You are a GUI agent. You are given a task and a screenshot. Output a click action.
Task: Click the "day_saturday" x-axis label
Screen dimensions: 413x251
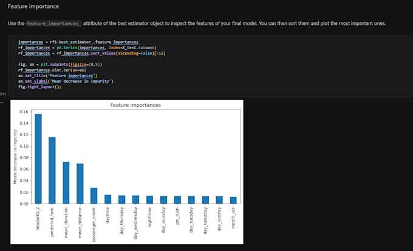[x=205, y=221]
